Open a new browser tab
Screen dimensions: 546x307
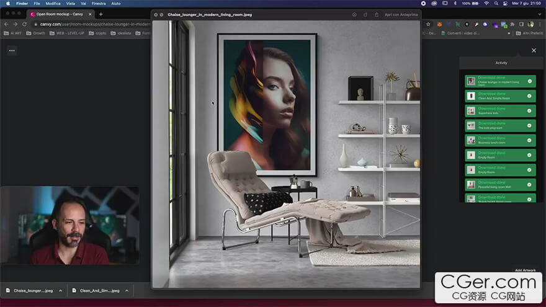point(101,14)
